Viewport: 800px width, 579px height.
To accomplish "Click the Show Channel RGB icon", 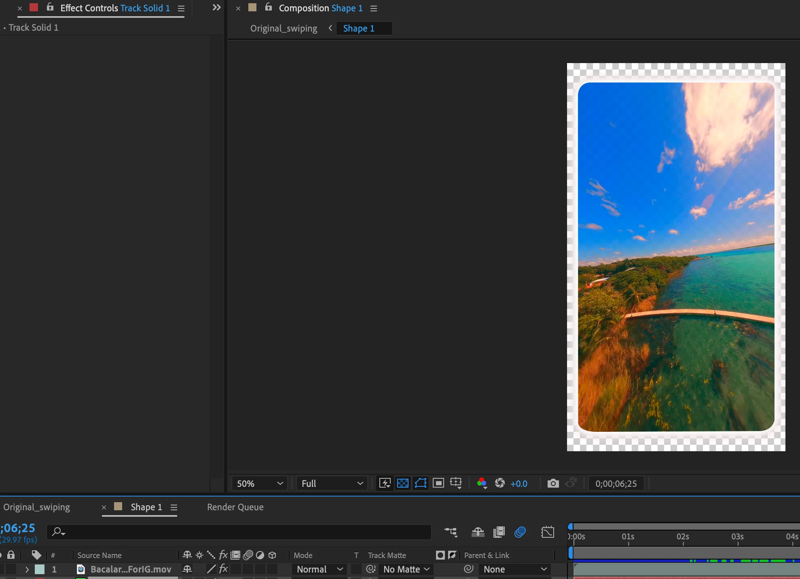I will [x=481, y=483].
